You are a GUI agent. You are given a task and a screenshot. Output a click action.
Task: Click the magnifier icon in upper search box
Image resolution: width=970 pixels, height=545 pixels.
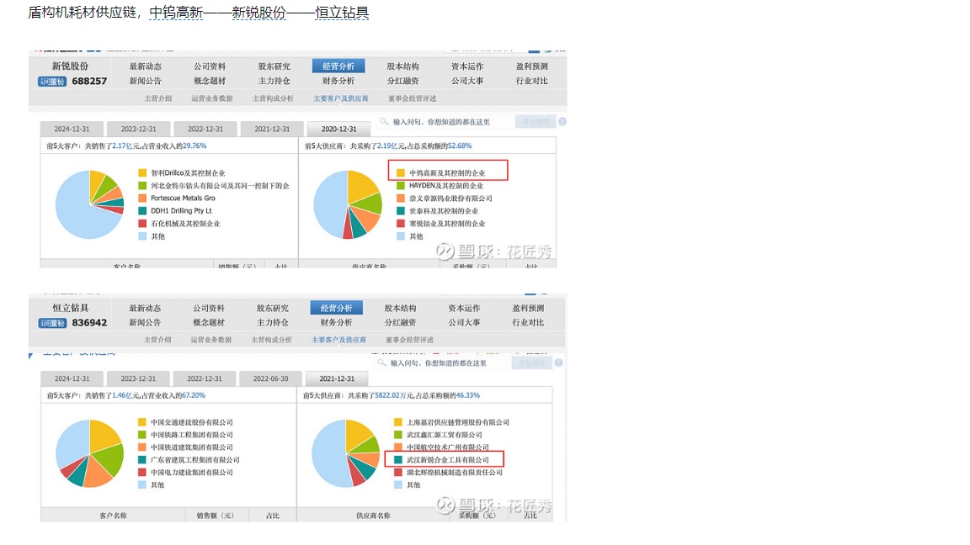tap(384, 122)
